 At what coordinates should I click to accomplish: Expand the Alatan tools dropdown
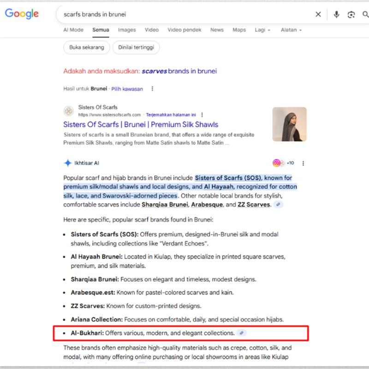point(291,30)
